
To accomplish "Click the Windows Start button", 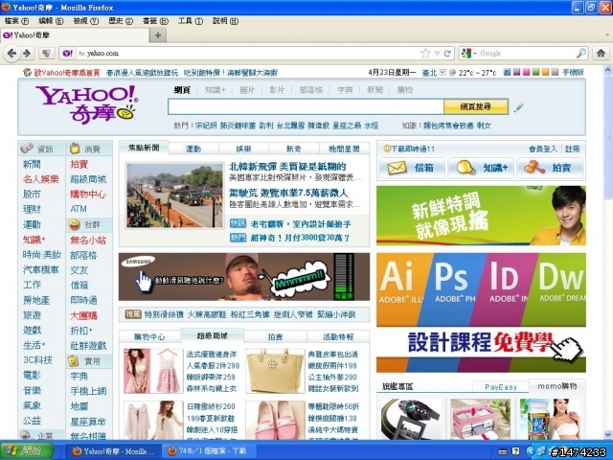I will pyautogui.click(x=26, y=451).
